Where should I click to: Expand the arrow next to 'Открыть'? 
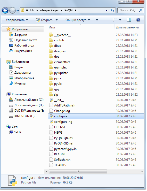(x=56, y=20)
